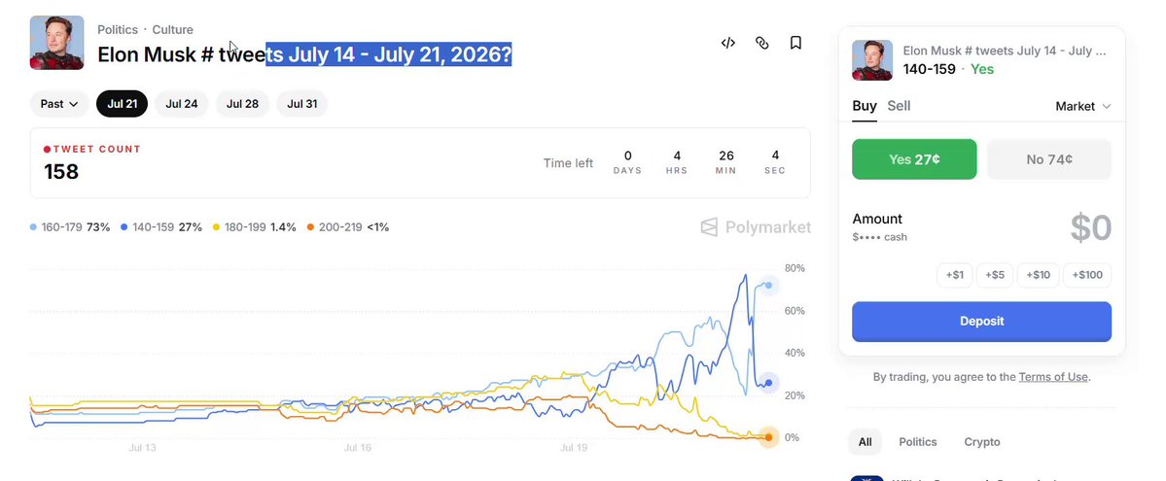Switch to the Jul 31 market
The image size is (1166, 481).
(x=301, y=104)
